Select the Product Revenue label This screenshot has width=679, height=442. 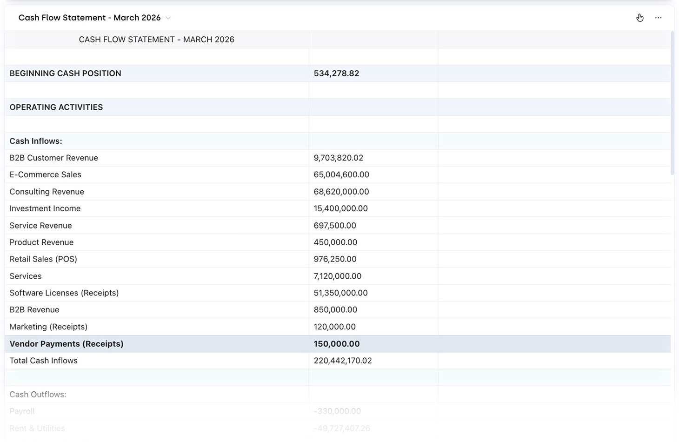tap(42, 242)
